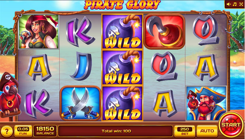
Task: Click the middle bomb WILD symbol
Action: click(x=122, y=67)
